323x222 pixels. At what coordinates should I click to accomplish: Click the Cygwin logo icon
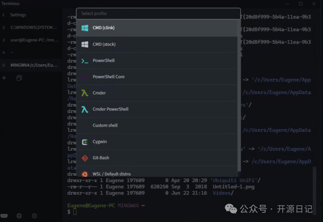point(85,142)
